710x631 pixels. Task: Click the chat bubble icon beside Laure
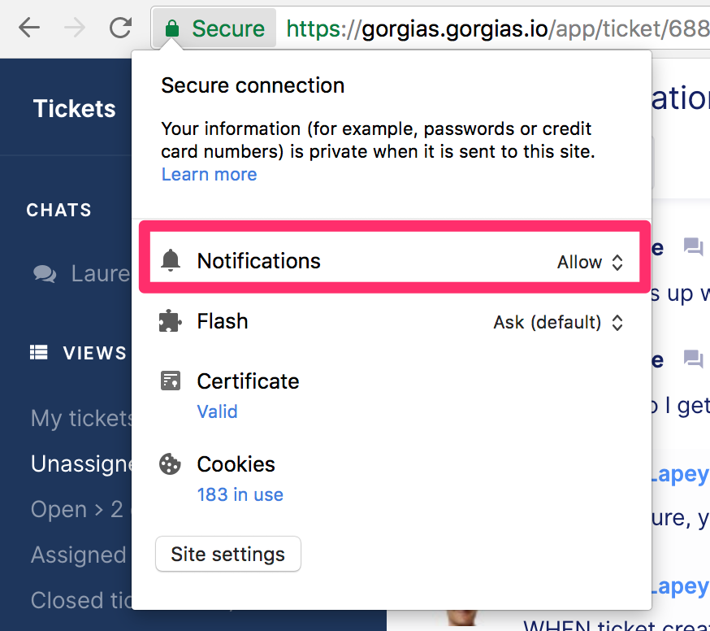tap(45, 274)
